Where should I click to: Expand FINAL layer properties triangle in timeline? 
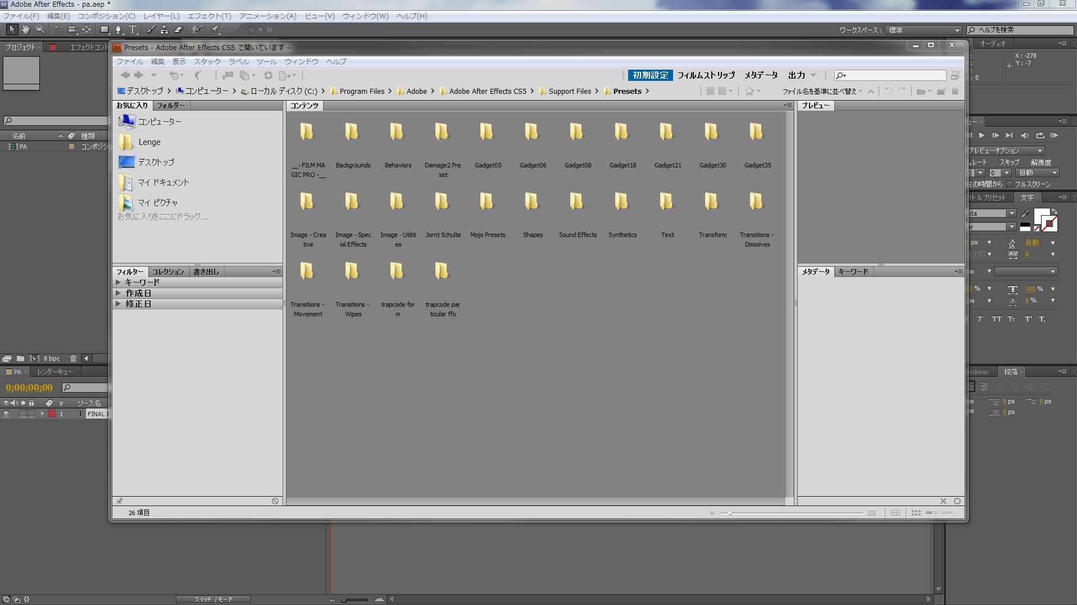[x=42, y=414]
